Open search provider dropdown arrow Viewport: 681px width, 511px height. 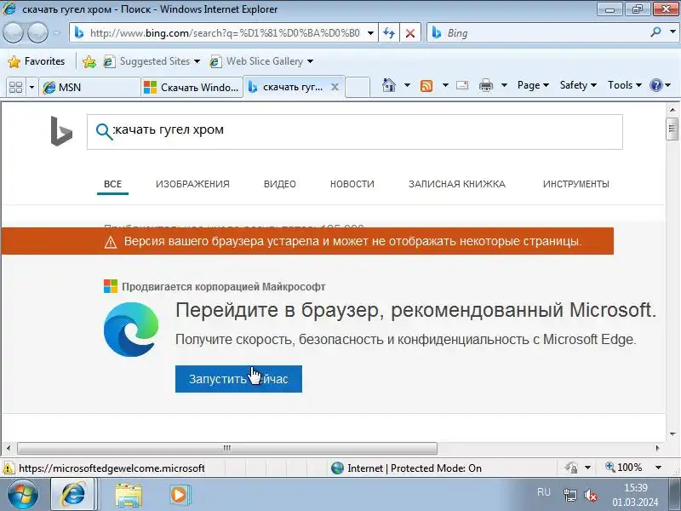point(672,32)
